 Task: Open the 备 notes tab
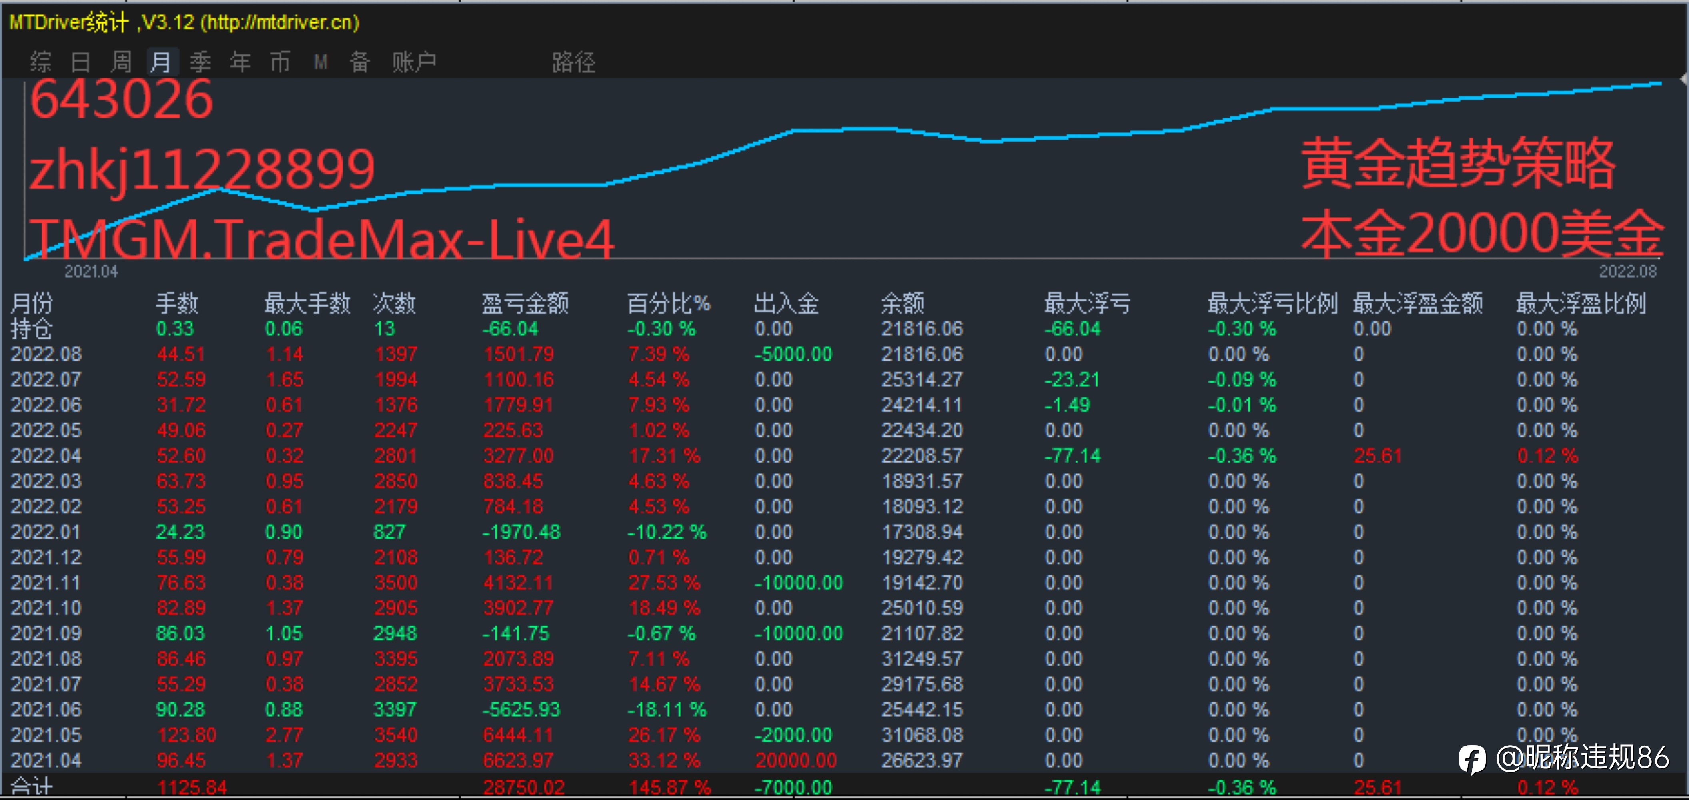coord(360,62)
